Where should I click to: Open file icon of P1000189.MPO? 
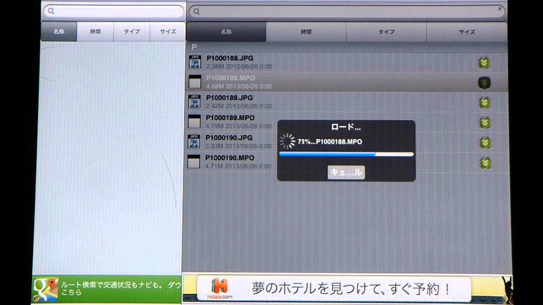pyautogui.click(x=194, y=122)
